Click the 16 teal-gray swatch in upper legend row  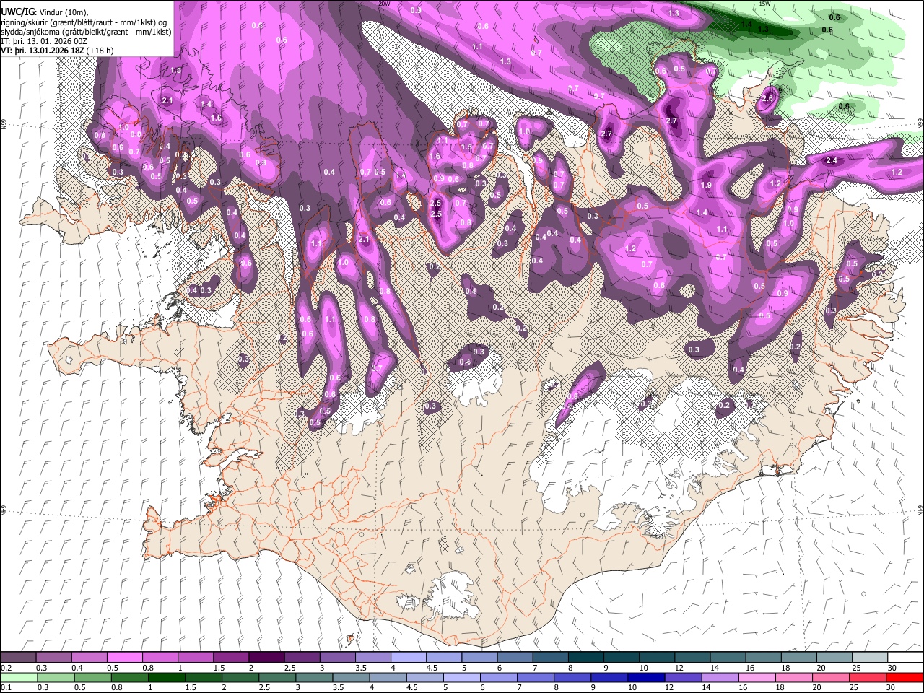pos(764,658)
